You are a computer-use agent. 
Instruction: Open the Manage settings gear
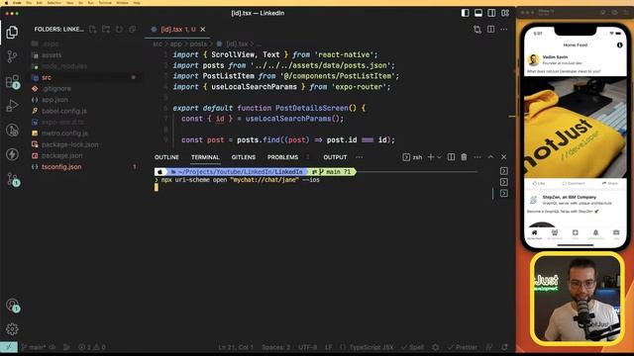tap(12, 329)
